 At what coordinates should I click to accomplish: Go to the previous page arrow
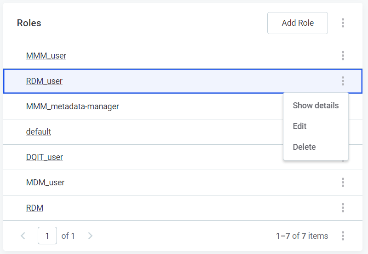coord(23,236)
